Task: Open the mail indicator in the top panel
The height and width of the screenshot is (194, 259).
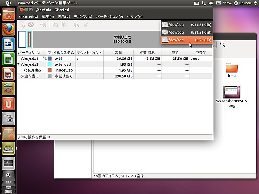Action: coord(218,3)
